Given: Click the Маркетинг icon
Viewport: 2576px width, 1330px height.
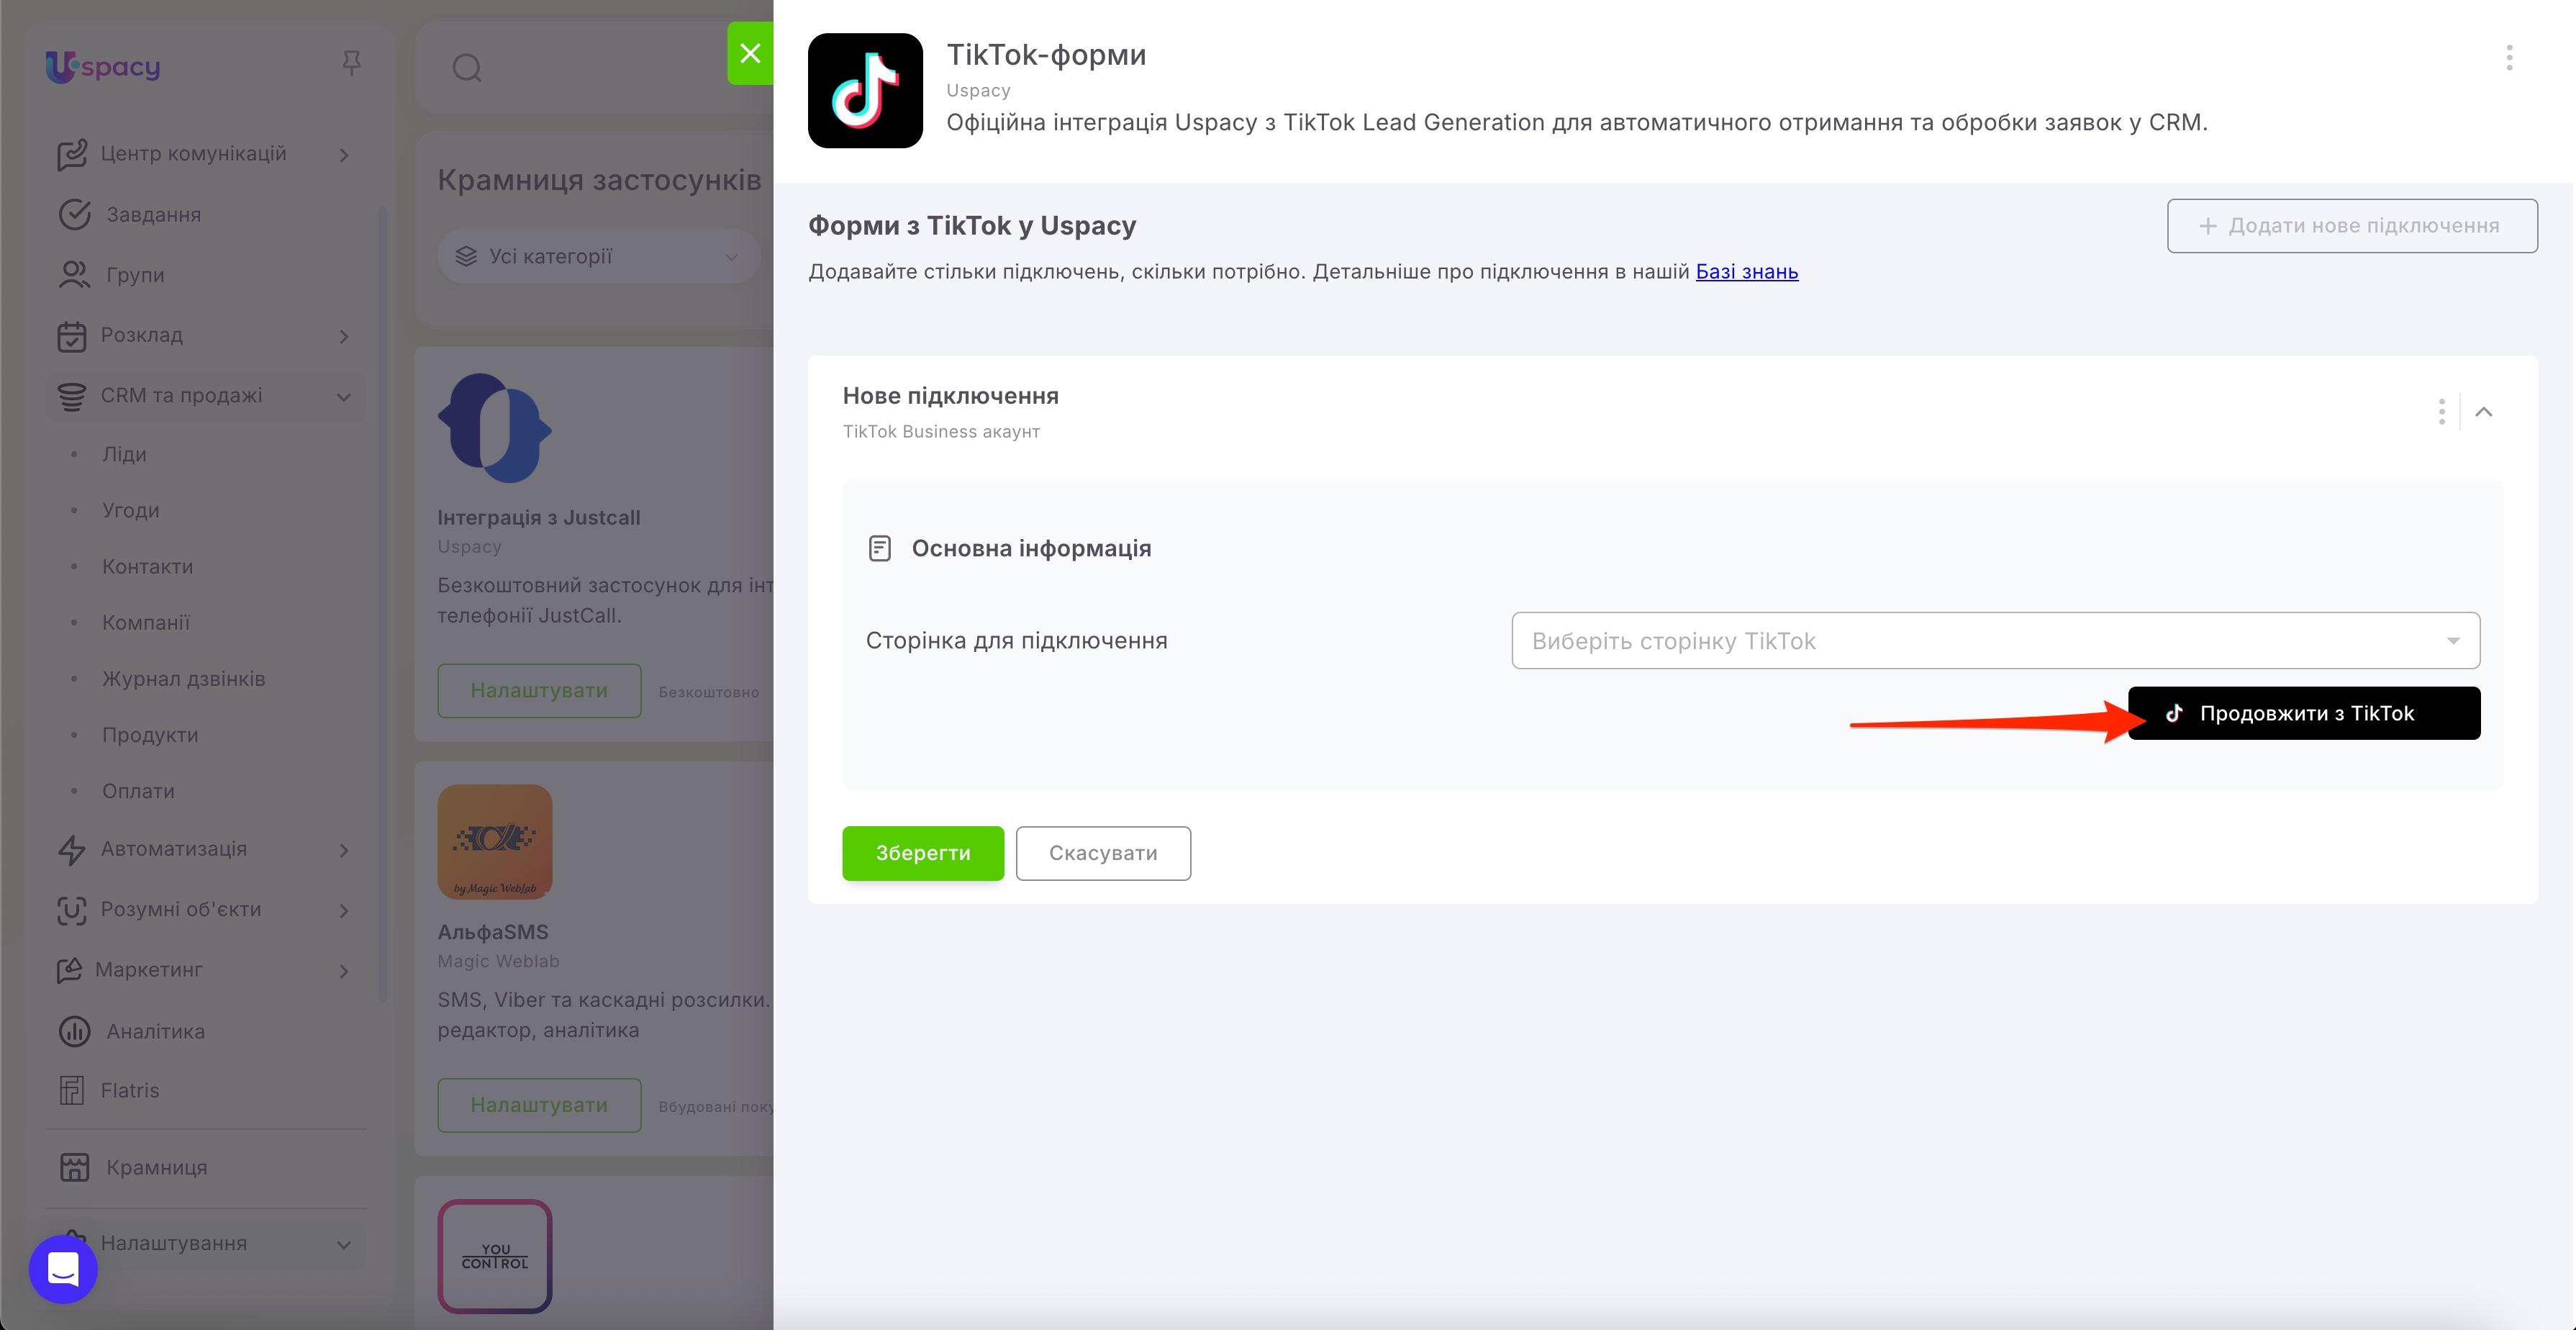Looking at the screenshot, I should 69,970.
